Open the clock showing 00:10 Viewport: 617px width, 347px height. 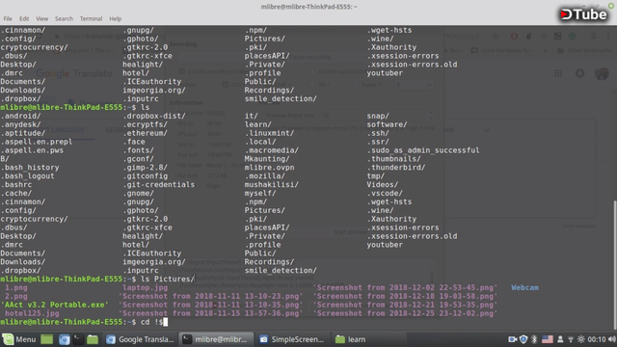[x=597, y=339]
